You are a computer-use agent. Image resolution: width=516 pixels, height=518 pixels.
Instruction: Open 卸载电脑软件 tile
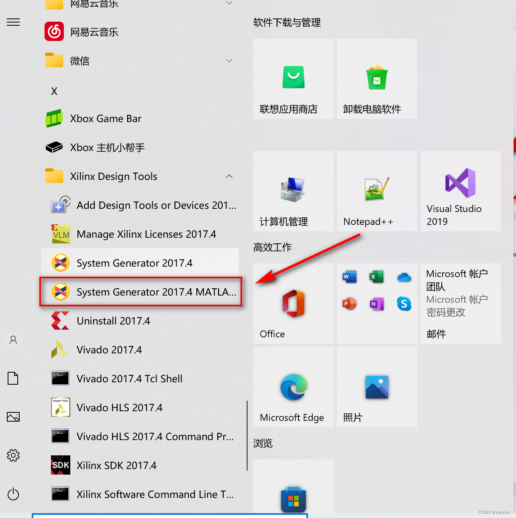pos(376,79)
